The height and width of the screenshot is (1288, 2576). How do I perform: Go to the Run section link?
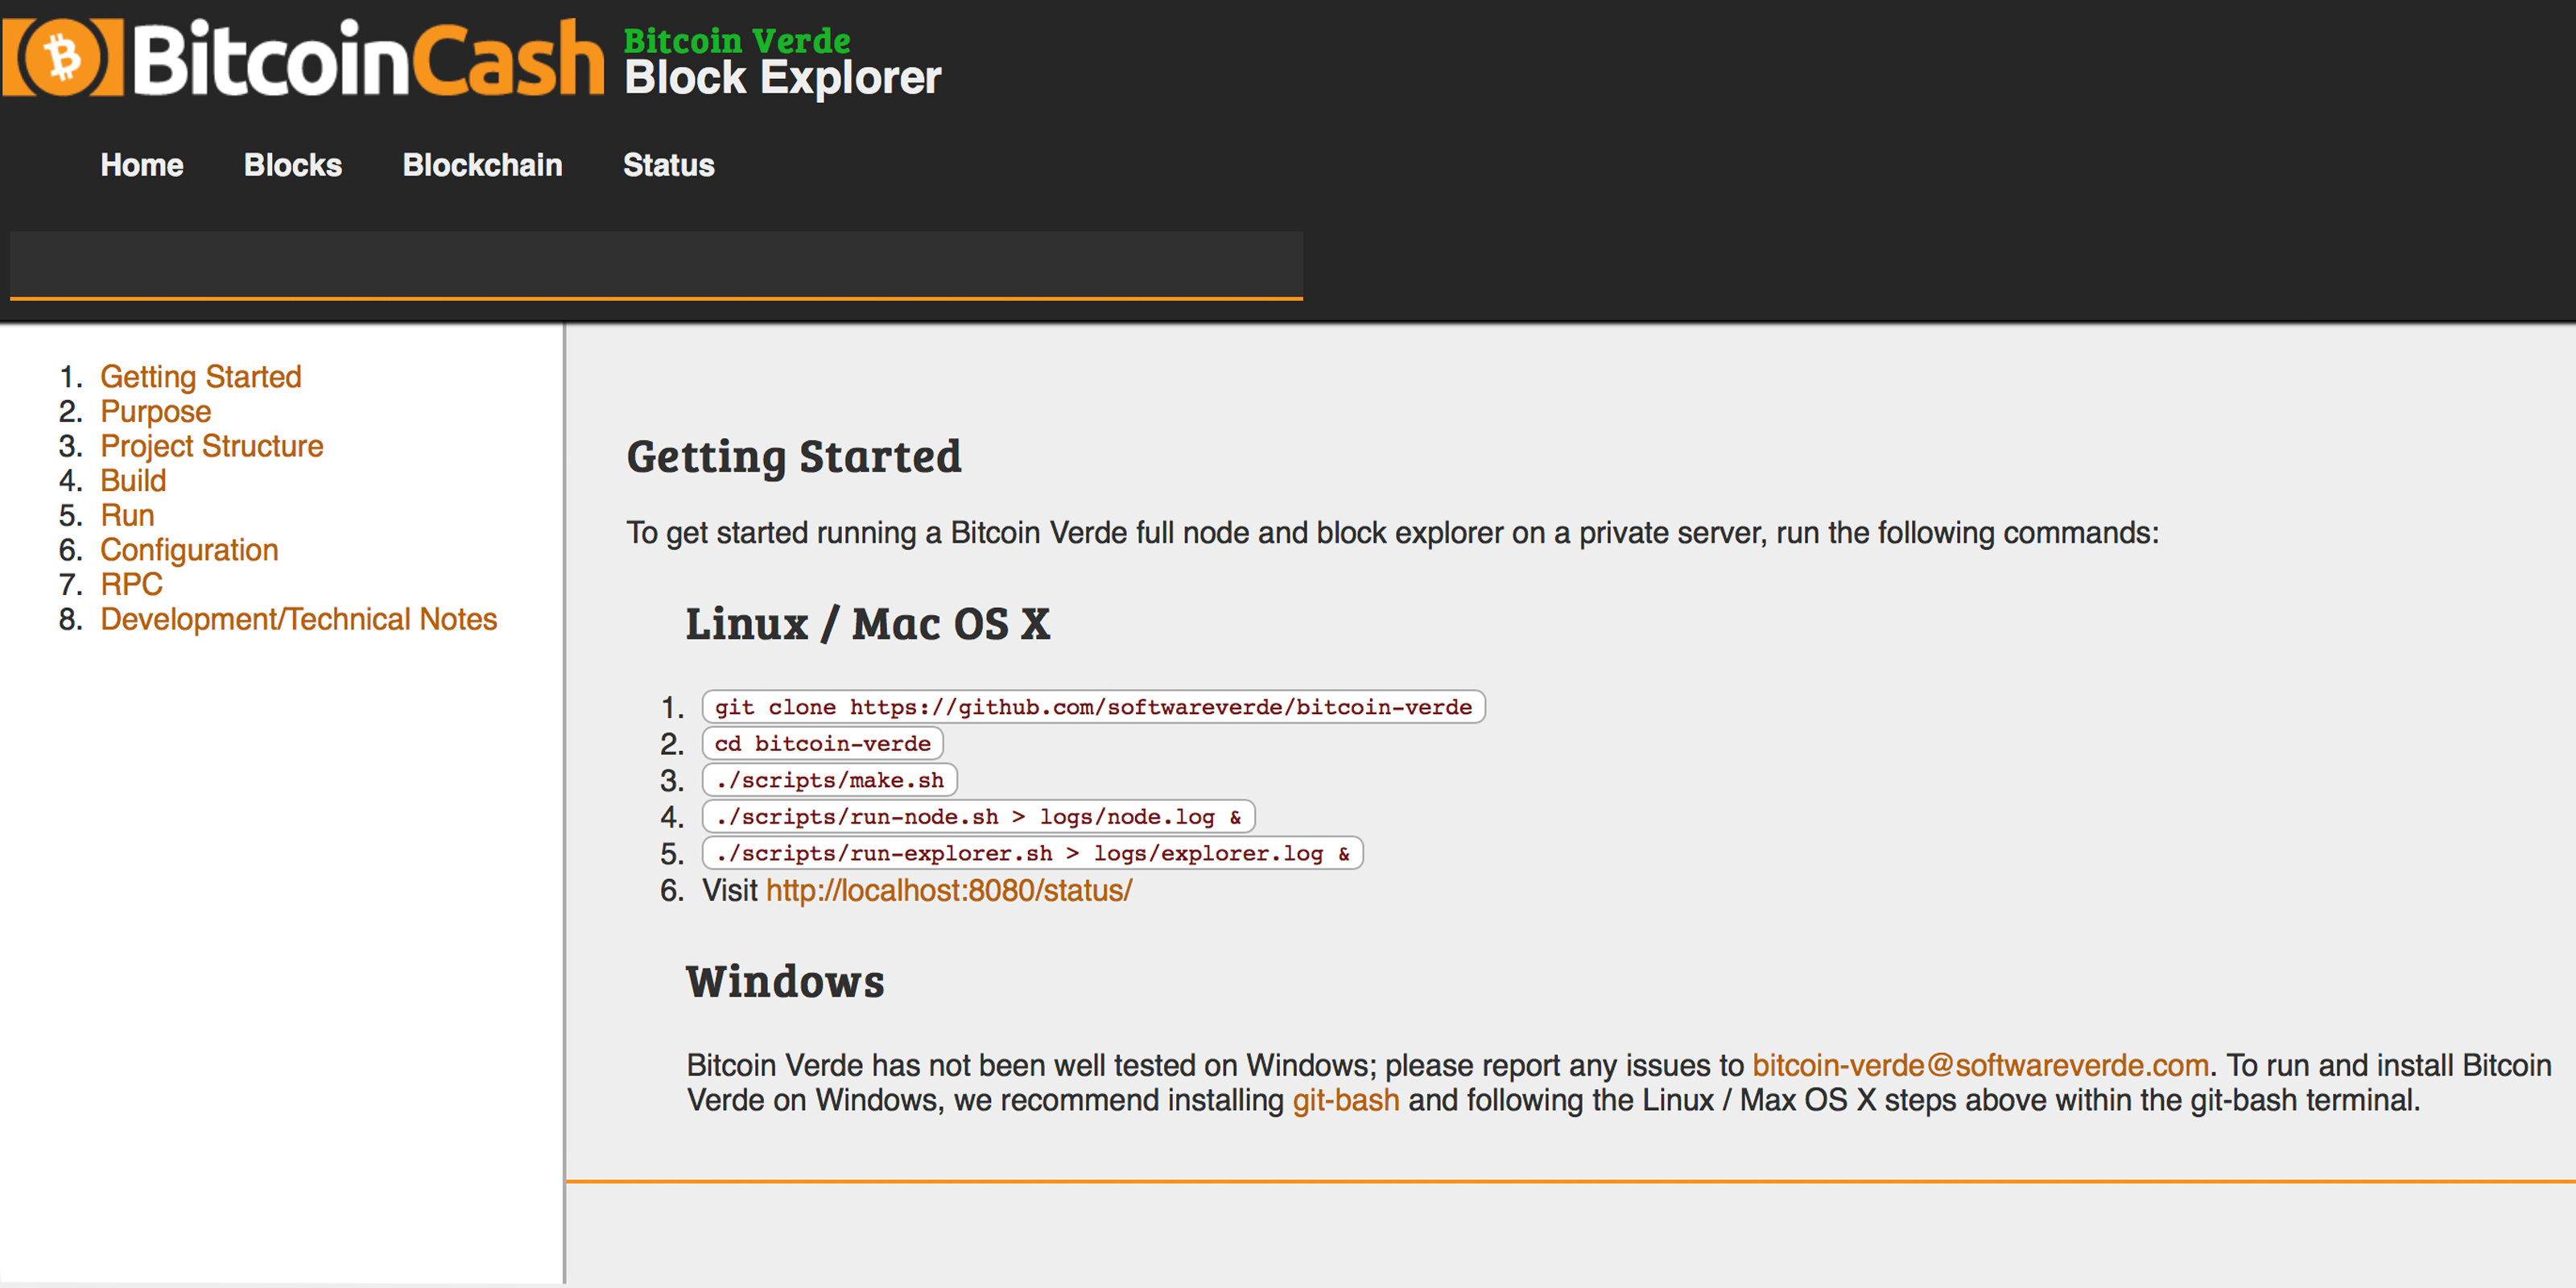point(127,515)
